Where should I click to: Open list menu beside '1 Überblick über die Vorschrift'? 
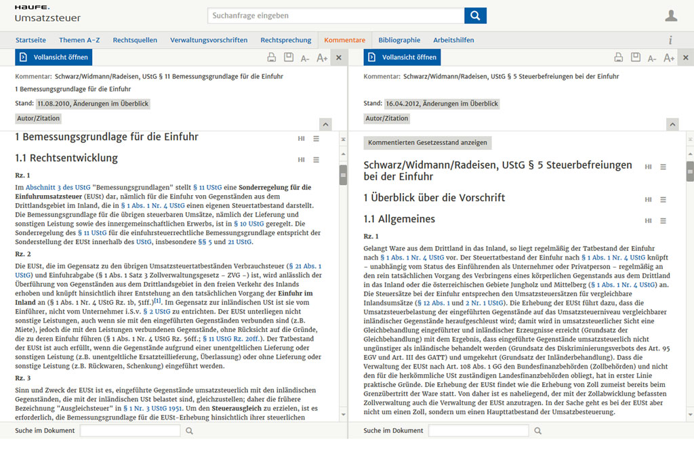click(663, 200)
